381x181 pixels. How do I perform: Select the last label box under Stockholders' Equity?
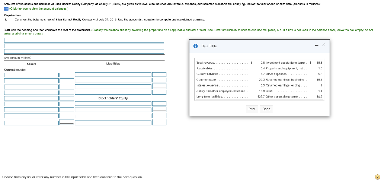point(113,123)
